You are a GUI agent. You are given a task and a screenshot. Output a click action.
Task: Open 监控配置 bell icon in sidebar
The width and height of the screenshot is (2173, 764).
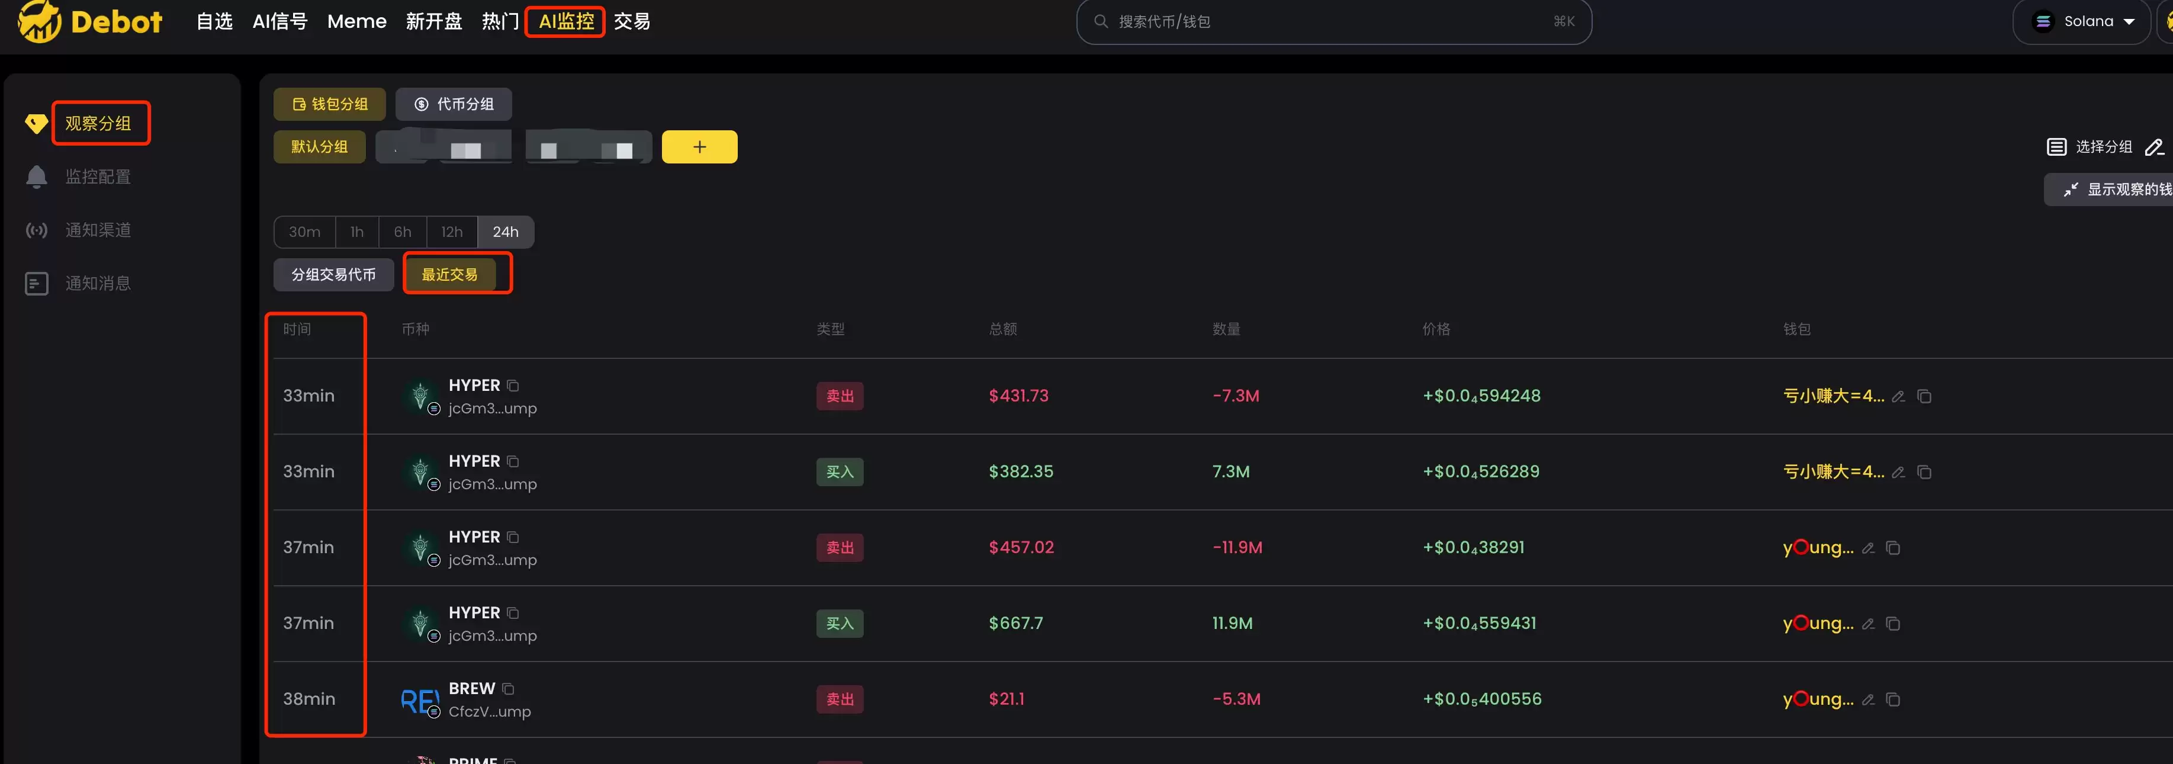[x=36, y=176]
